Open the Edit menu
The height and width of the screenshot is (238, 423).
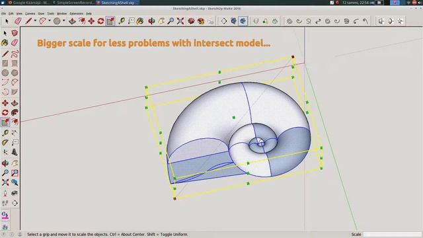11,13
